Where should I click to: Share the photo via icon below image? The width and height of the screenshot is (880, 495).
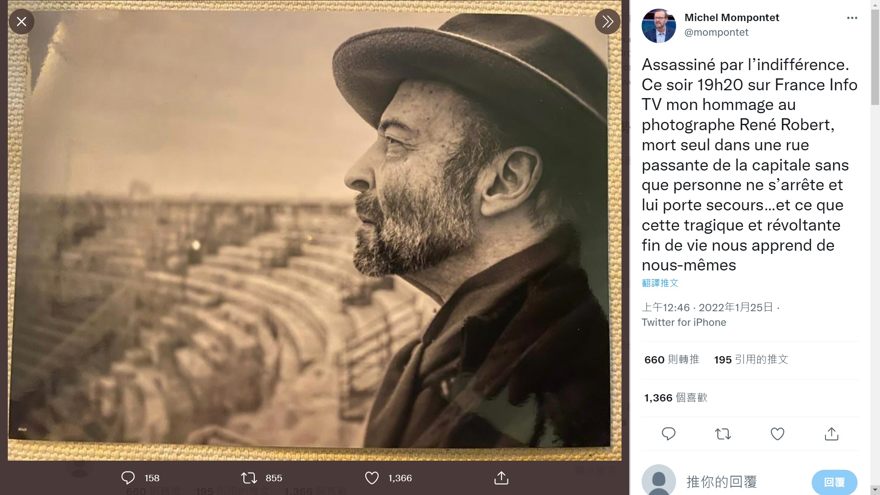point(501,478)
